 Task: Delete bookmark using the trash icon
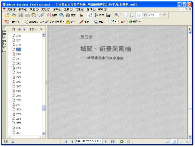pyautogui.click(x=14, y=29)
